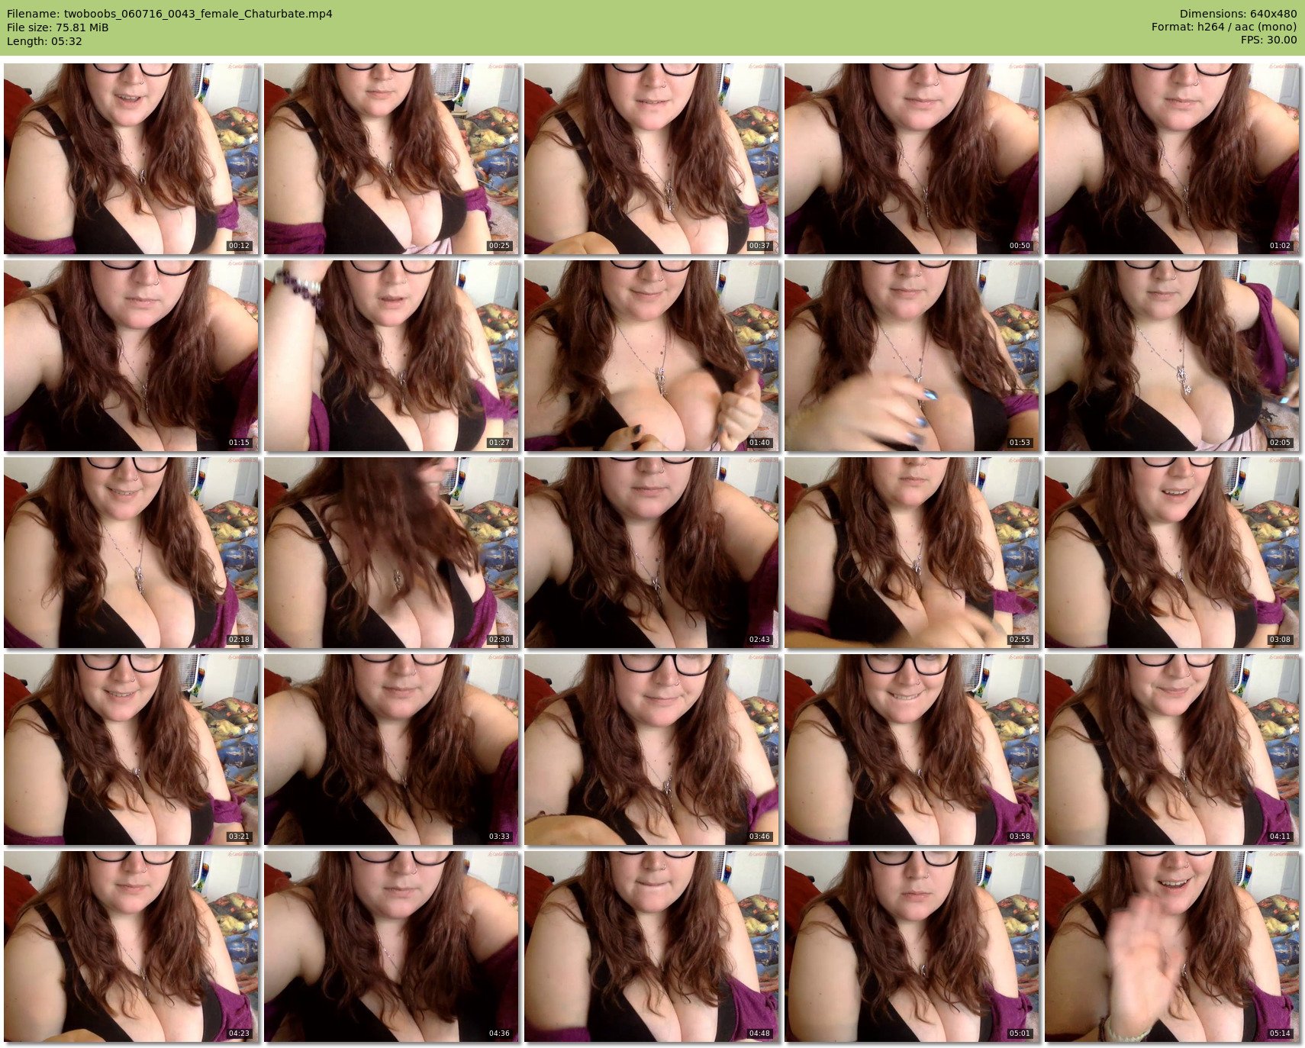Select the thumbnail timestamped 01:53
This screenshot has width=1305, height=1048.
point(911,356)
